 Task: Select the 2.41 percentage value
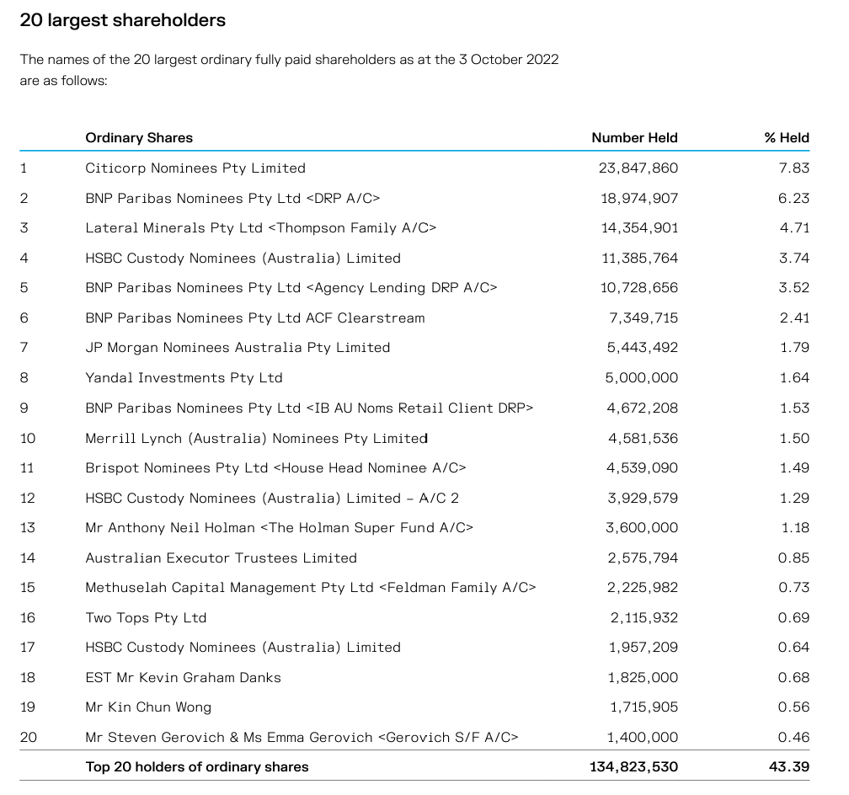click(795, 317)
